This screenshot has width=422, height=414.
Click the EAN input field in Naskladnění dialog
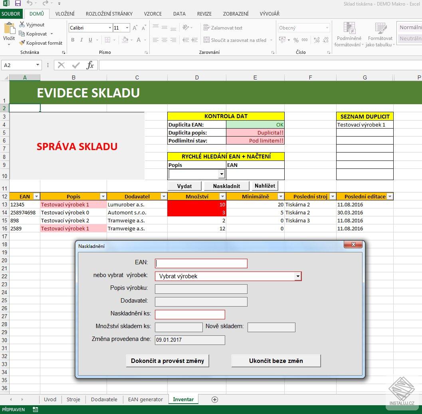(201, 263)
